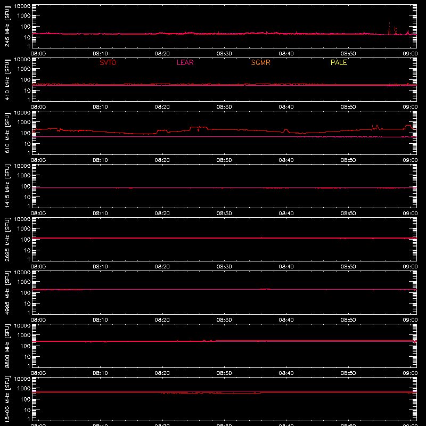426x426 pixels.
Task: Click the yellow PALE station legend label
Action: (339, 62)
